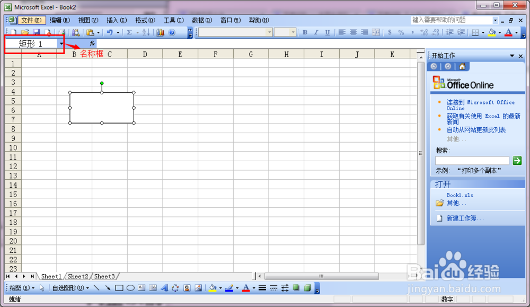Open Dash Style options on drawing toolbar
The image size is (530, 307).
[273, 288]
